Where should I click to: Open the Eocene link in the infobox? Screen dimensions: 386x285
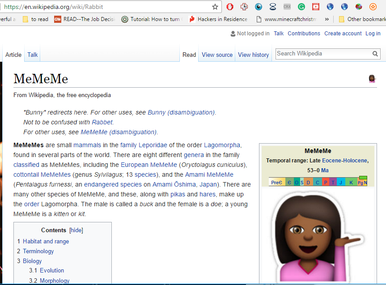(331, 161)
